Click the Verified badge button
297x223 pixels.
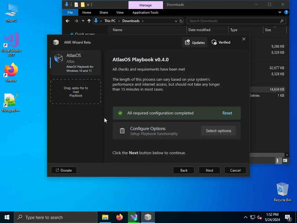[221, 42]
